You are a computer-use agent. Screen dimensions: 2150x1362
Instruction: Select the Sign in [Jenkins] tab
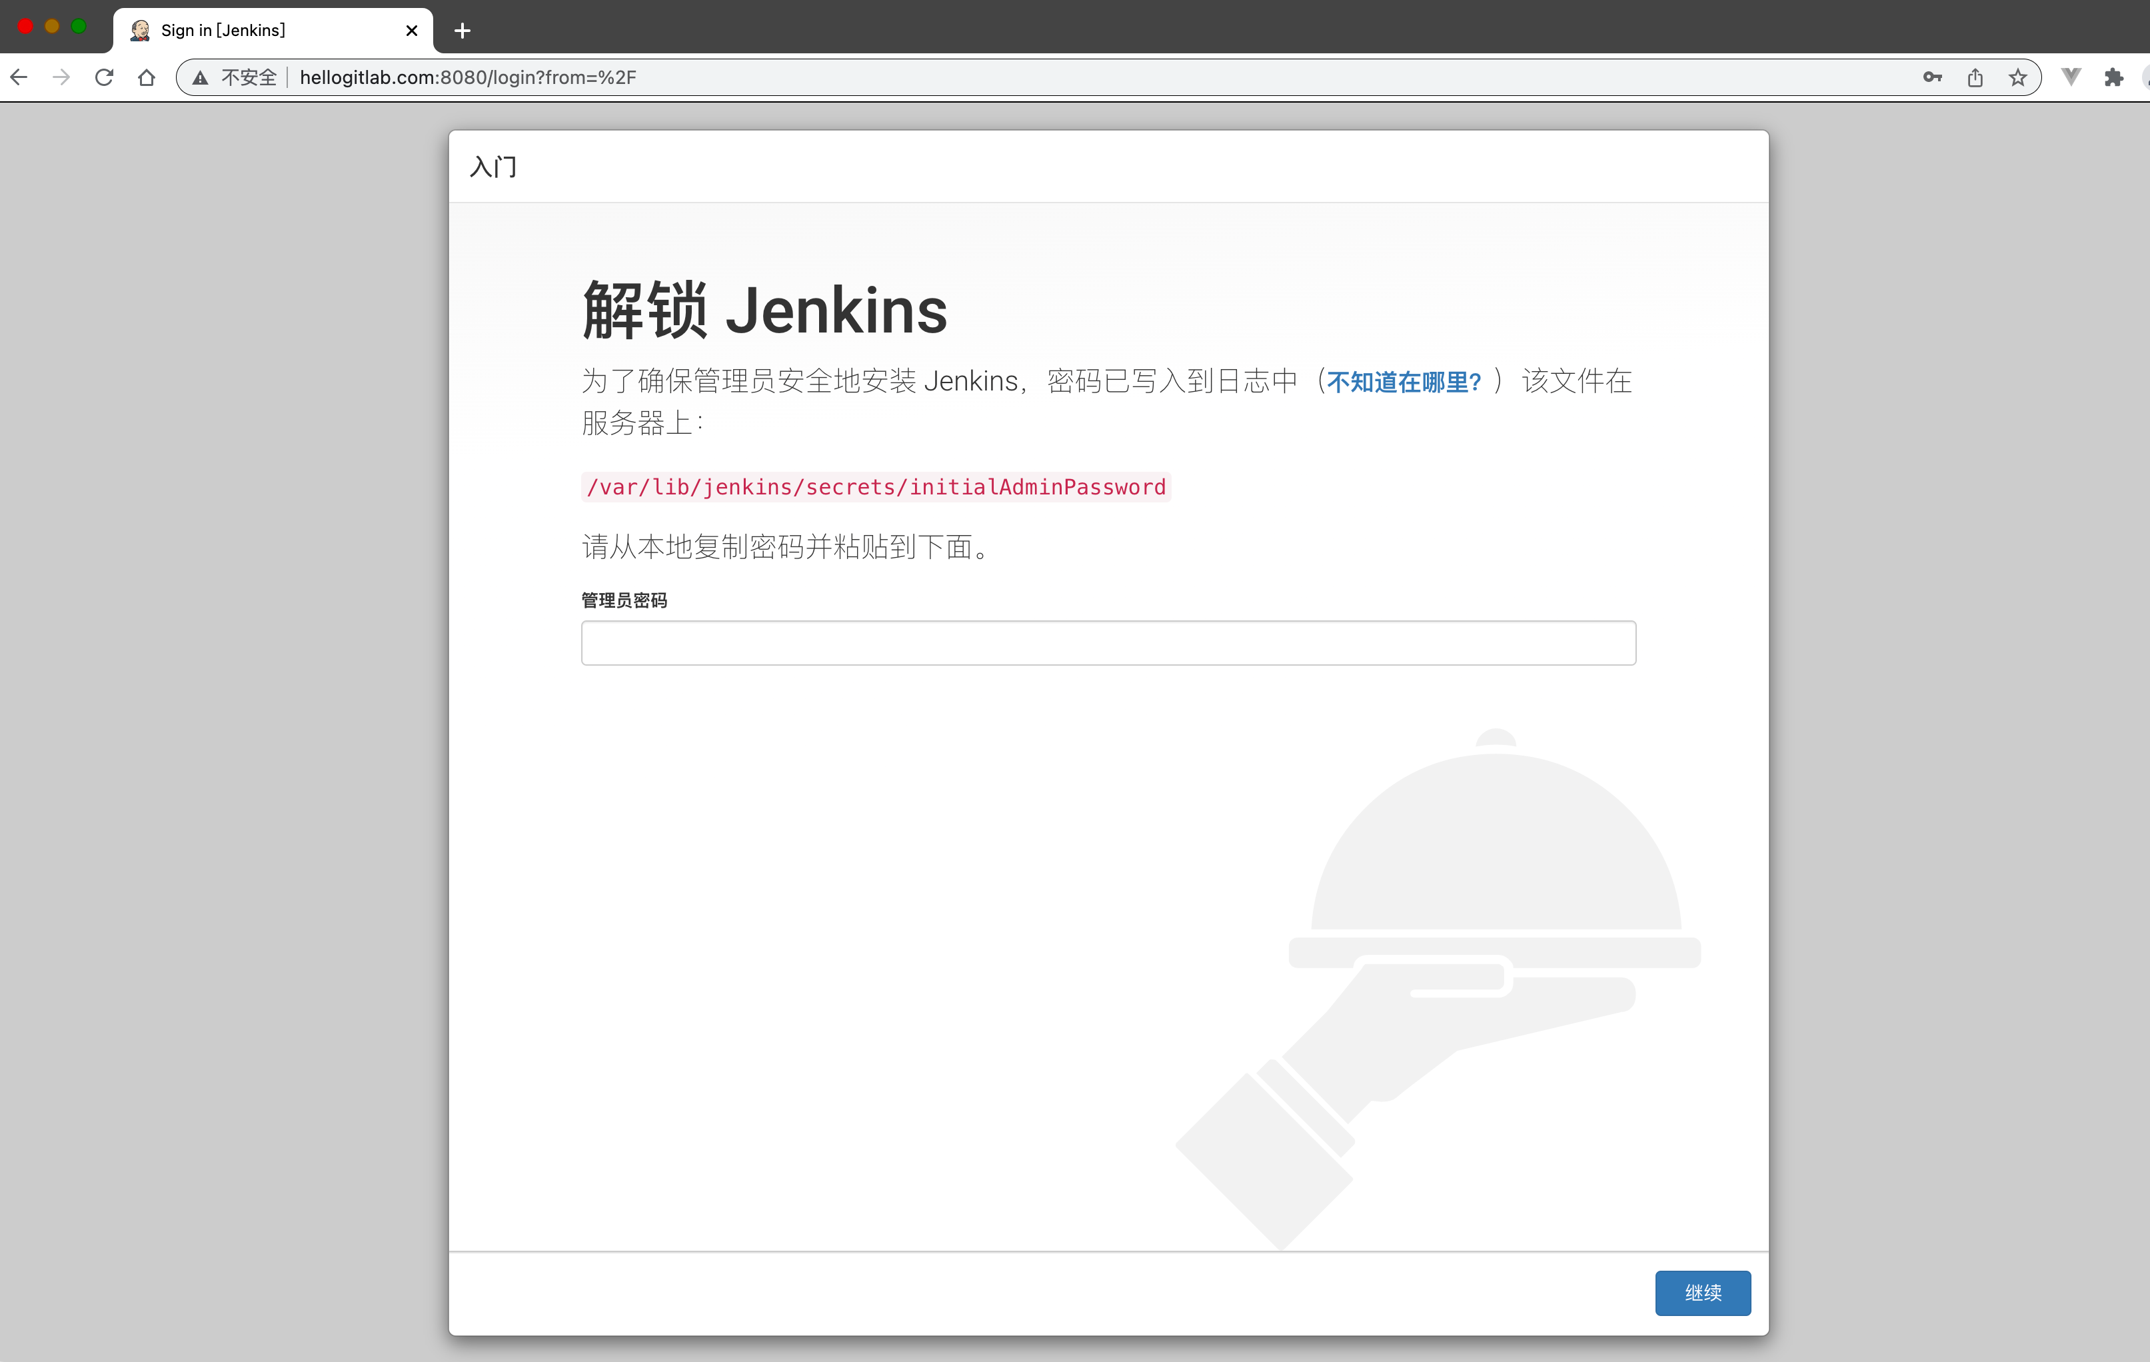coord(268,31)
